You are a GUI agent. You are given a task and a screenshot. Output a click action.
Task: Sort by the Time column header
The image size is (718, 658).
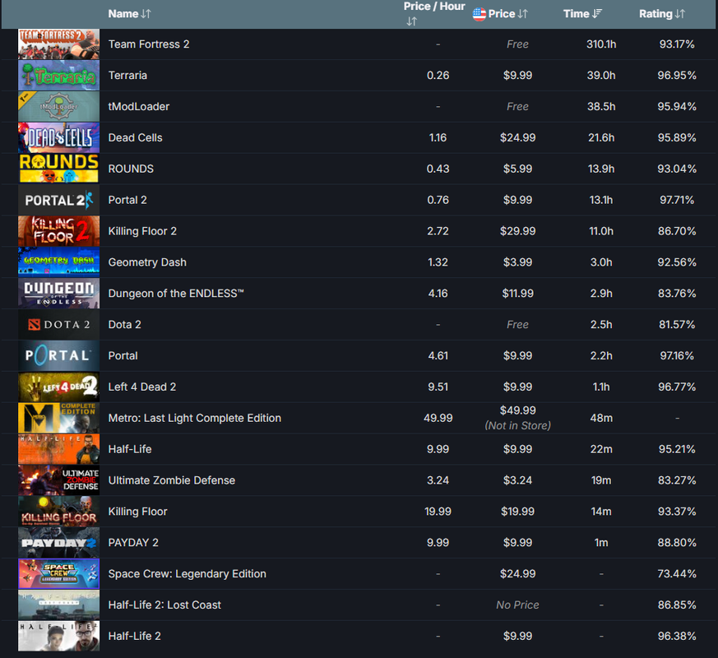582,14
